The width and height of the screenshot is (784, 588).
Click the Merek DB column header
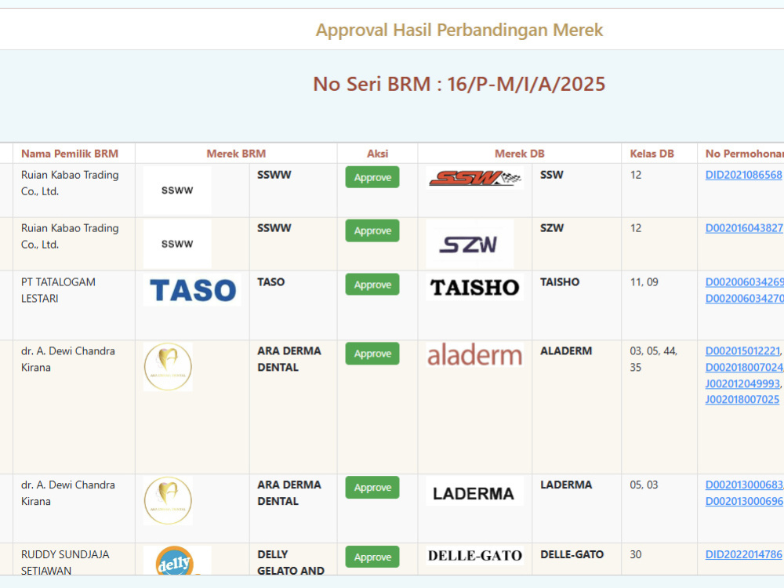(x=520, y=154)
